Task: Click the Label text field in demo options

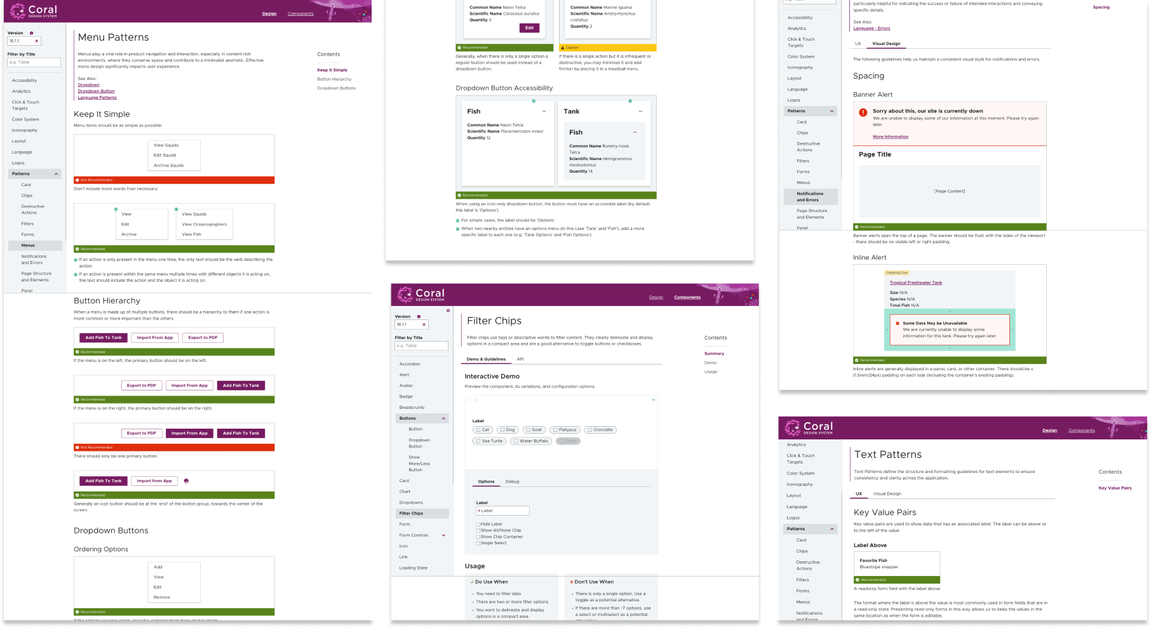Action: coord(502,511)
